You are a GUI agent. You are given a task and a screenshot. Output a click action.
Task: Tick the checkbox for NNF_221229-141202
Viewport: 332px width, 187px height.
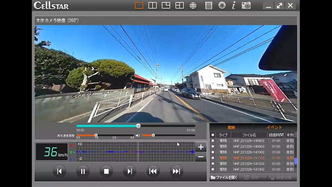(x=213, y=163)
